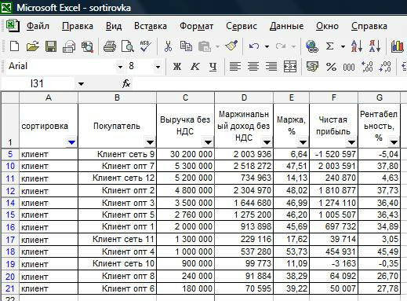The width and height of the screenshot is (407, 301).
Task: Sort descending with the Я-A icon
Action: click(x=374, y=46)
